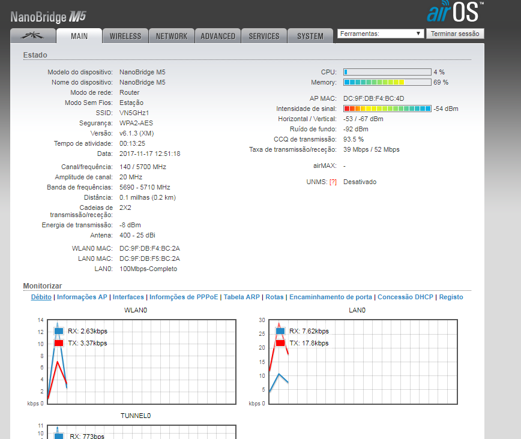This screenshot has width=521, height=439.
Task: Click the LAN0 TX red legend square
Action: pyautogui.click(x=280, y=343)
